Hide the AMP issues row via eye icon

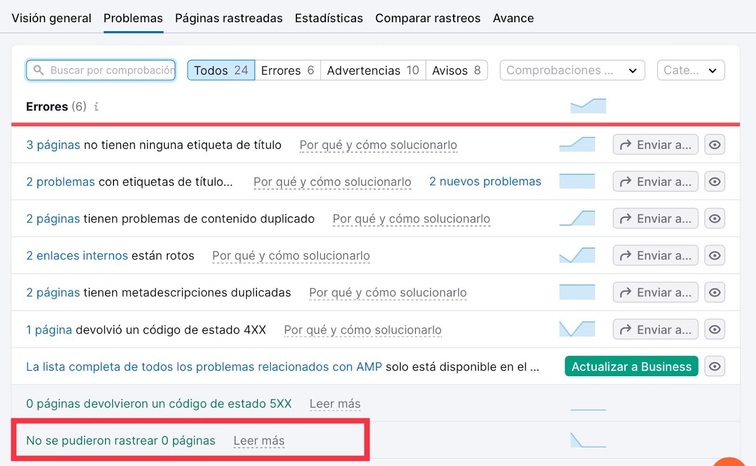pos(714,366)
